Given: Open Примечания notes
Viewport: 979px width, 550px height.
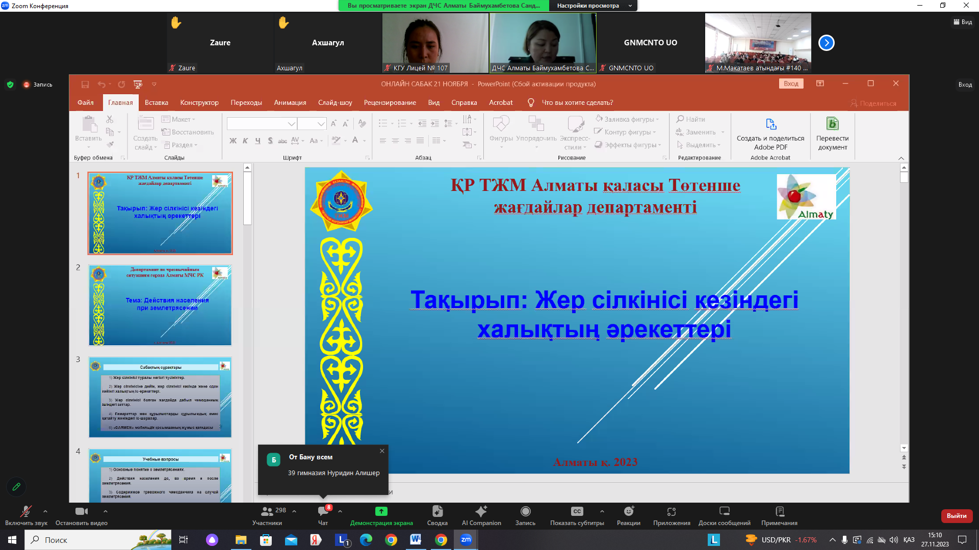Looking at the screenshot, I should point(779,515).
